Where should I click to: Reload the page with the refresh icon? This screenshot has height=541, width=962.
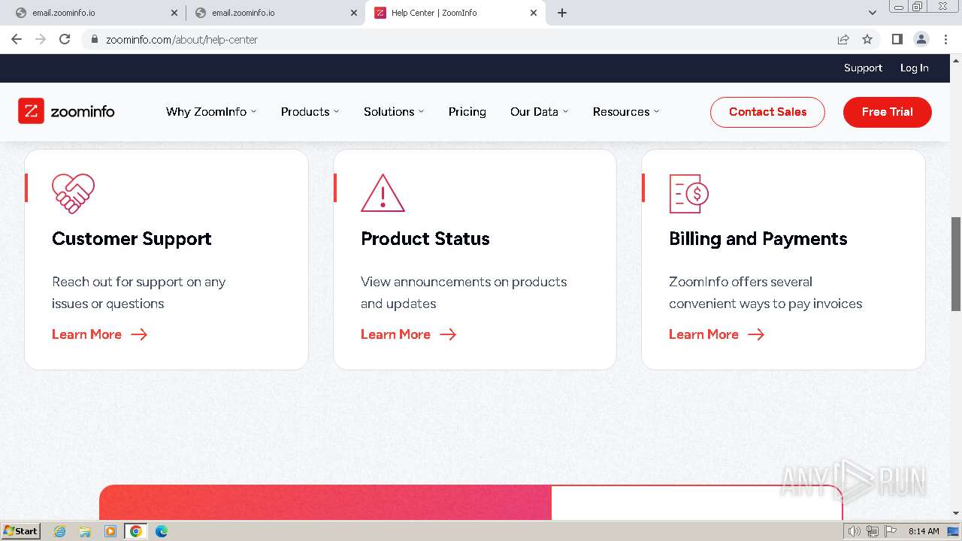click(65, 39)
